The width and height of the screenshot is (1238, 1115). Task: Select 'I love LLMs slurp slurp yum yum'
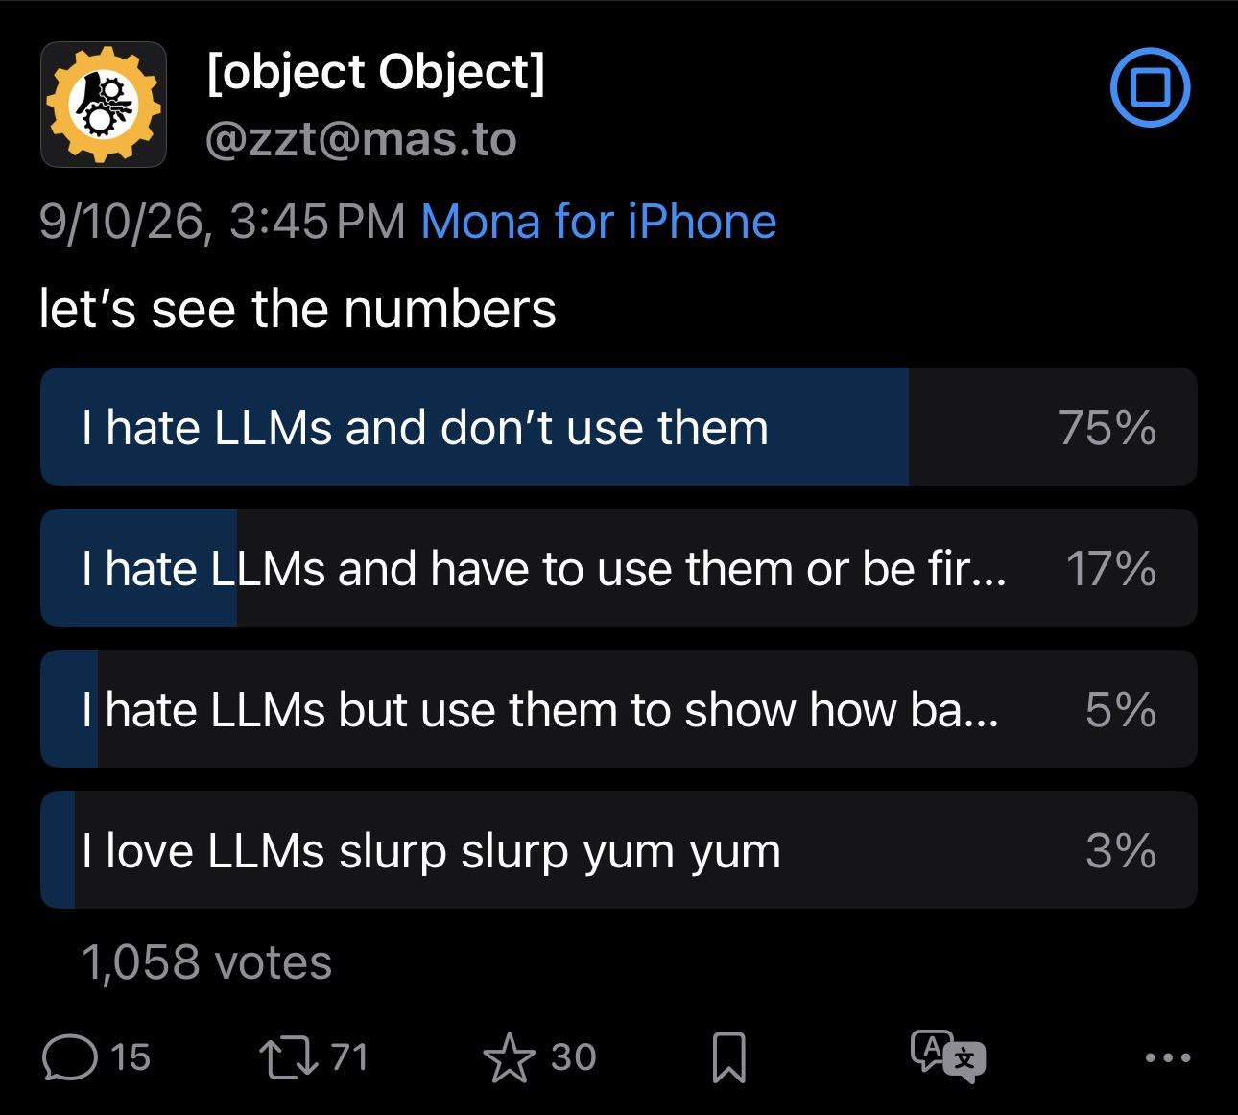point(619,850)
